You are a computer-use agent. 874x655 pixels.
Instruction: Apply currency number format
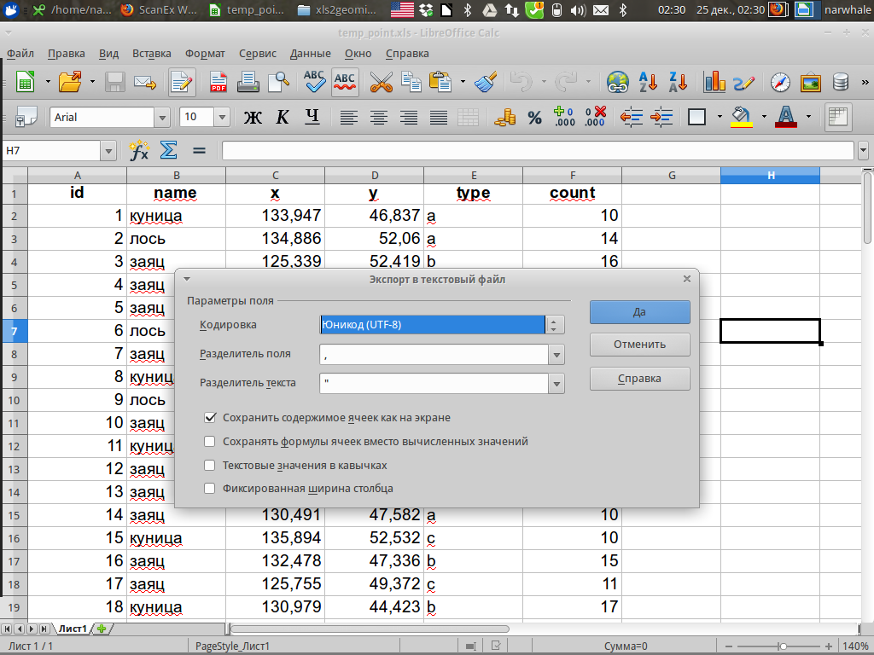pos(504,117)
